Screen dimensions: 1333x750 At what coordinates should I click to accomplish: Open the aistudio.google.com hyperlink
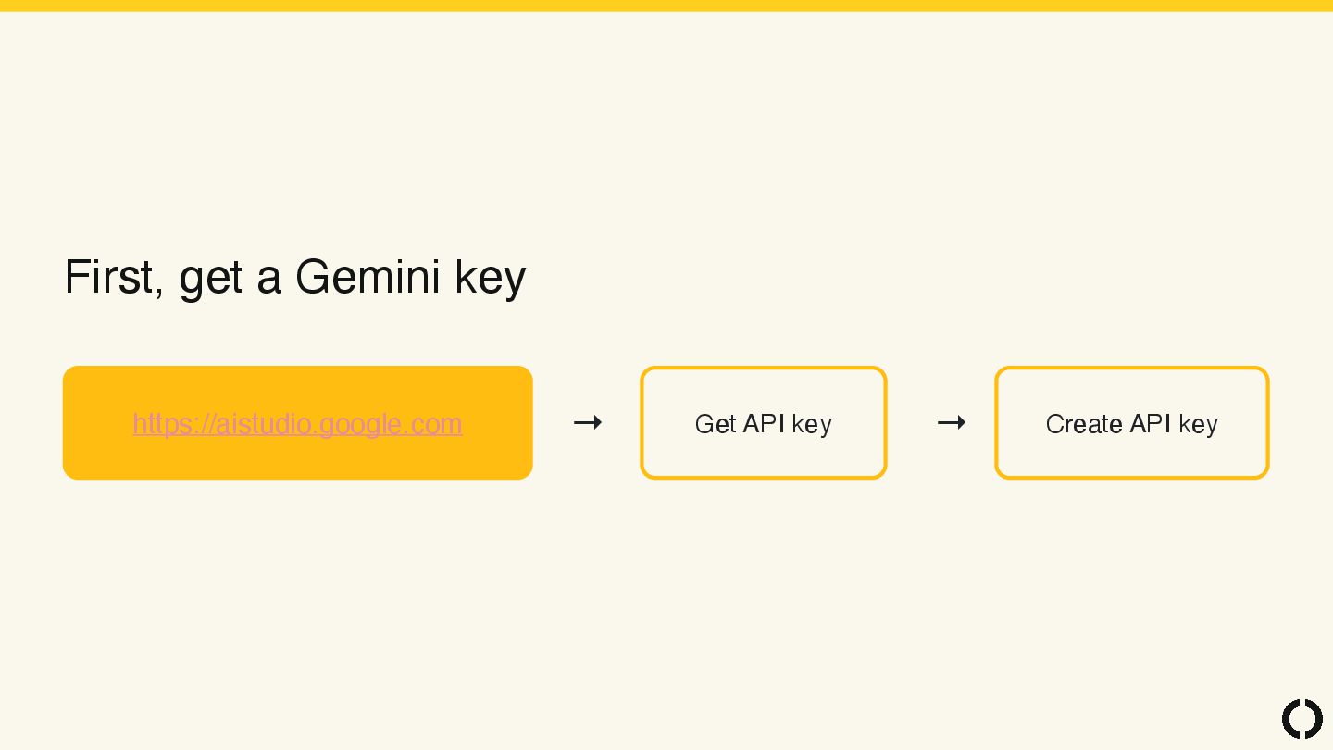[297, 423]
